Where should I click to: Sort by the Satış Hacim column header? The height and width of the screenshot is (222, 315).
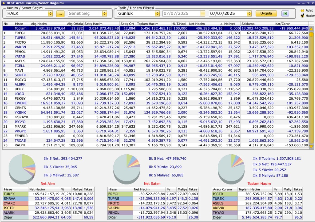[101, 24]
